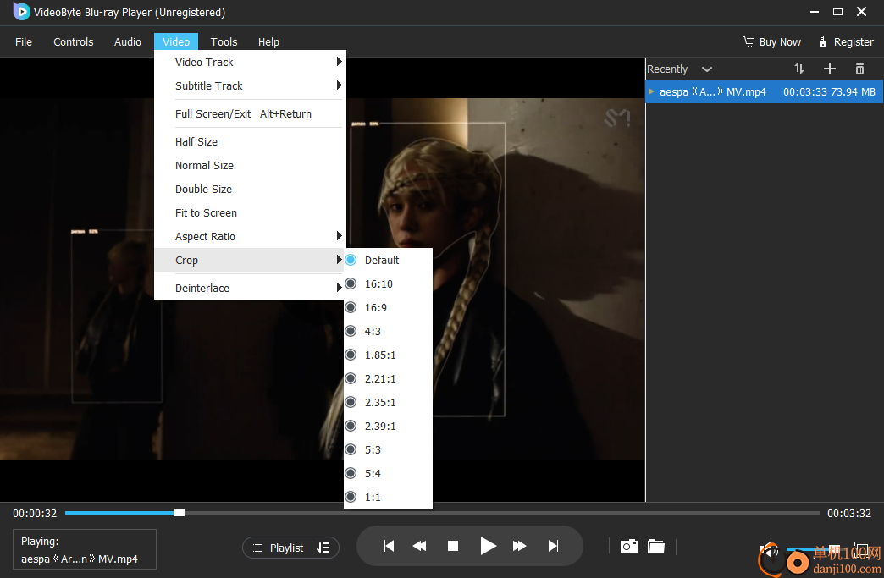The image size is (884, 578).
Task: Click the Playing: file info box
Action: click(85, 549)
